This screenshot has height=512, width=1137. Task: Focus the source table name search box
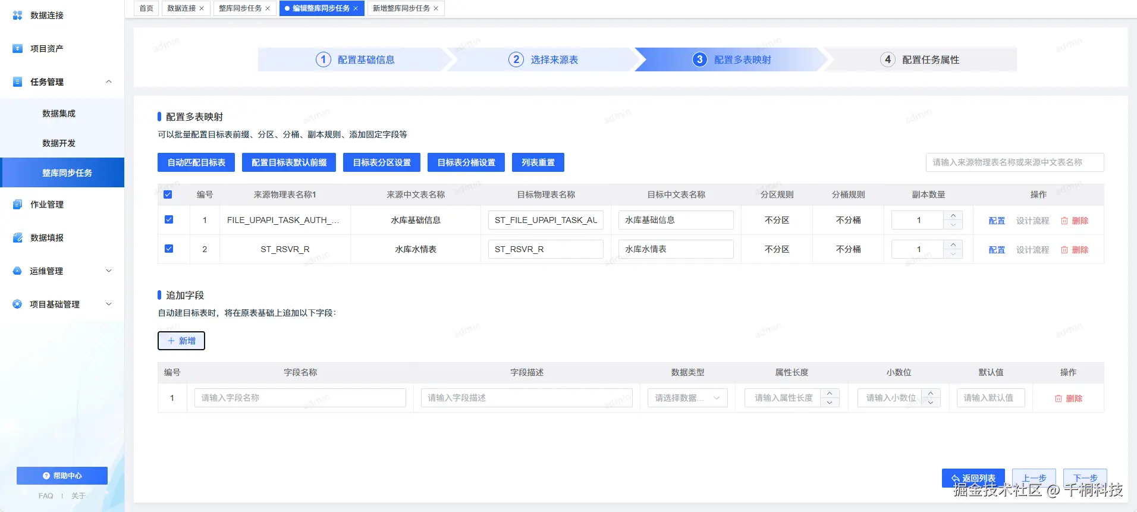coord(1014,162)
